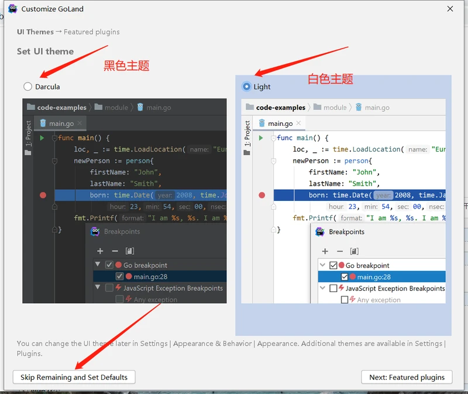Image resolution: width=468 pixels, height=394 pixels.
Task: Click the minus icon in Darcula Breakpoints dialog
Action: click(x=115, y=251)
